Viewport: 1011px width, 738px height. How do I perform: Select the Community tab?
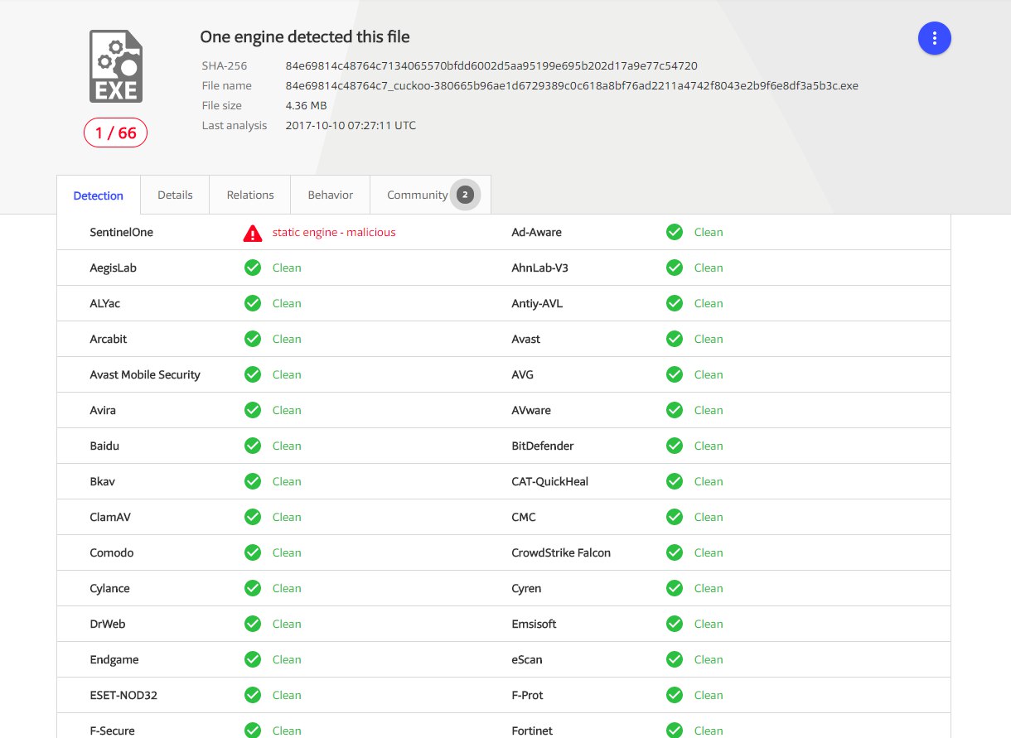click(x=417, y=195)
